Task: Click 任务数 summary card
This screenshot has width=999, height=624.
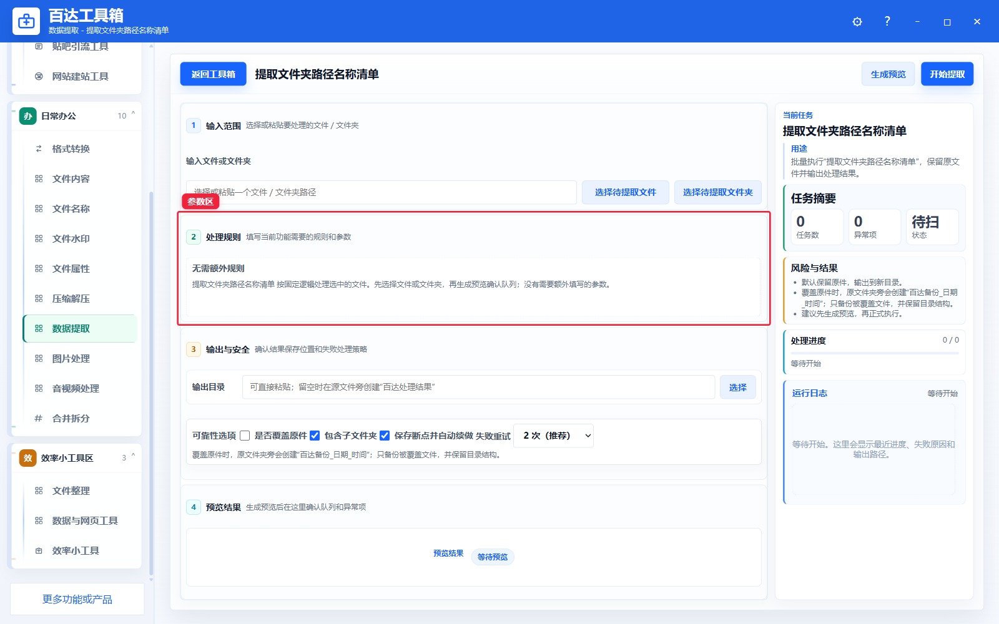Action: (817, 227)
